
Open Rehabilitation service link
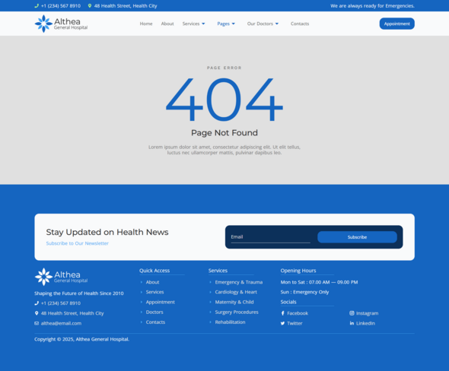pyautogui.click(x=231, y=322)
